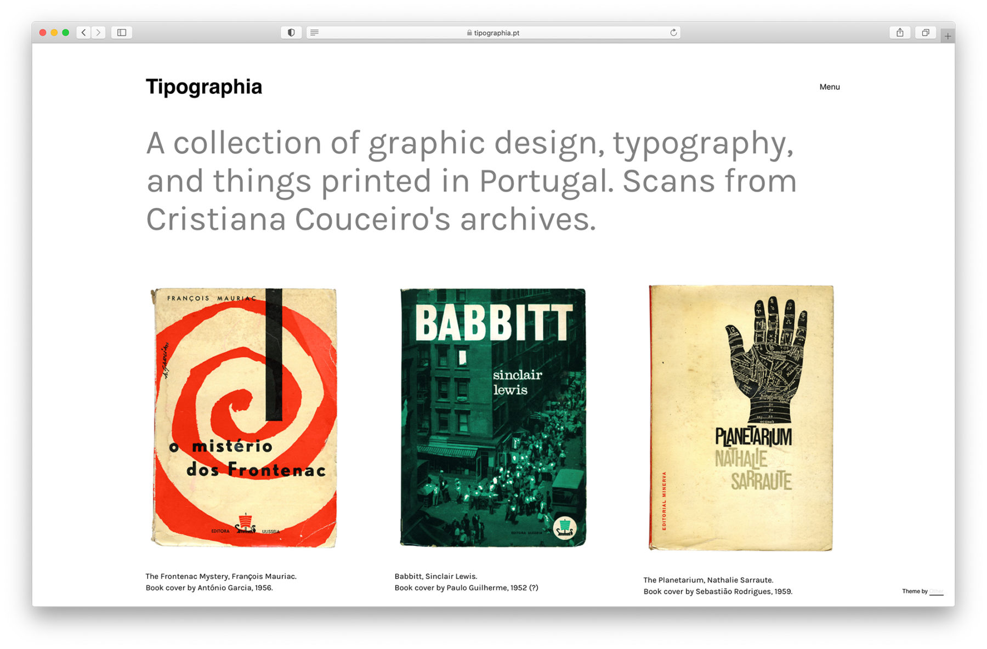Go back using Safari's back arrow
The height and width of the screenshot is (649, 987).
[x=84, y=32]
